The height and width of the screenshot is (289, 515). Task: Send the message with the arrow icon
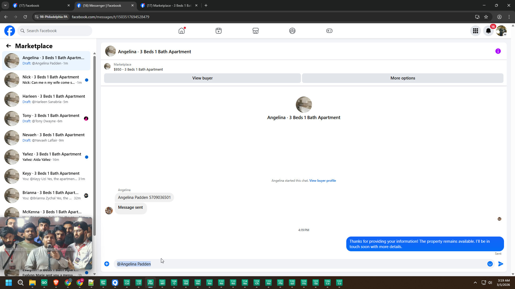[x=501, y=264]
